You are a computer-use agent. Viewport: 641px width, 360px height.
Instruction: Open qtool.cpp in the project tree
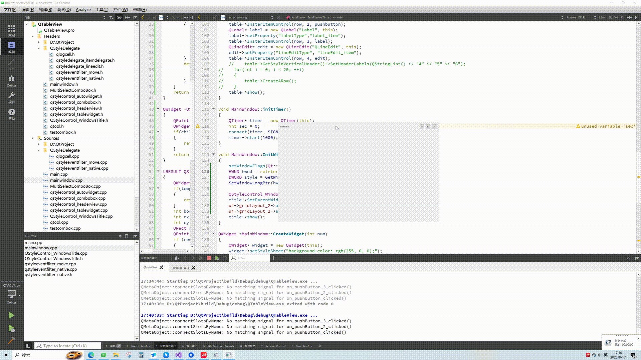click(59, 222)
